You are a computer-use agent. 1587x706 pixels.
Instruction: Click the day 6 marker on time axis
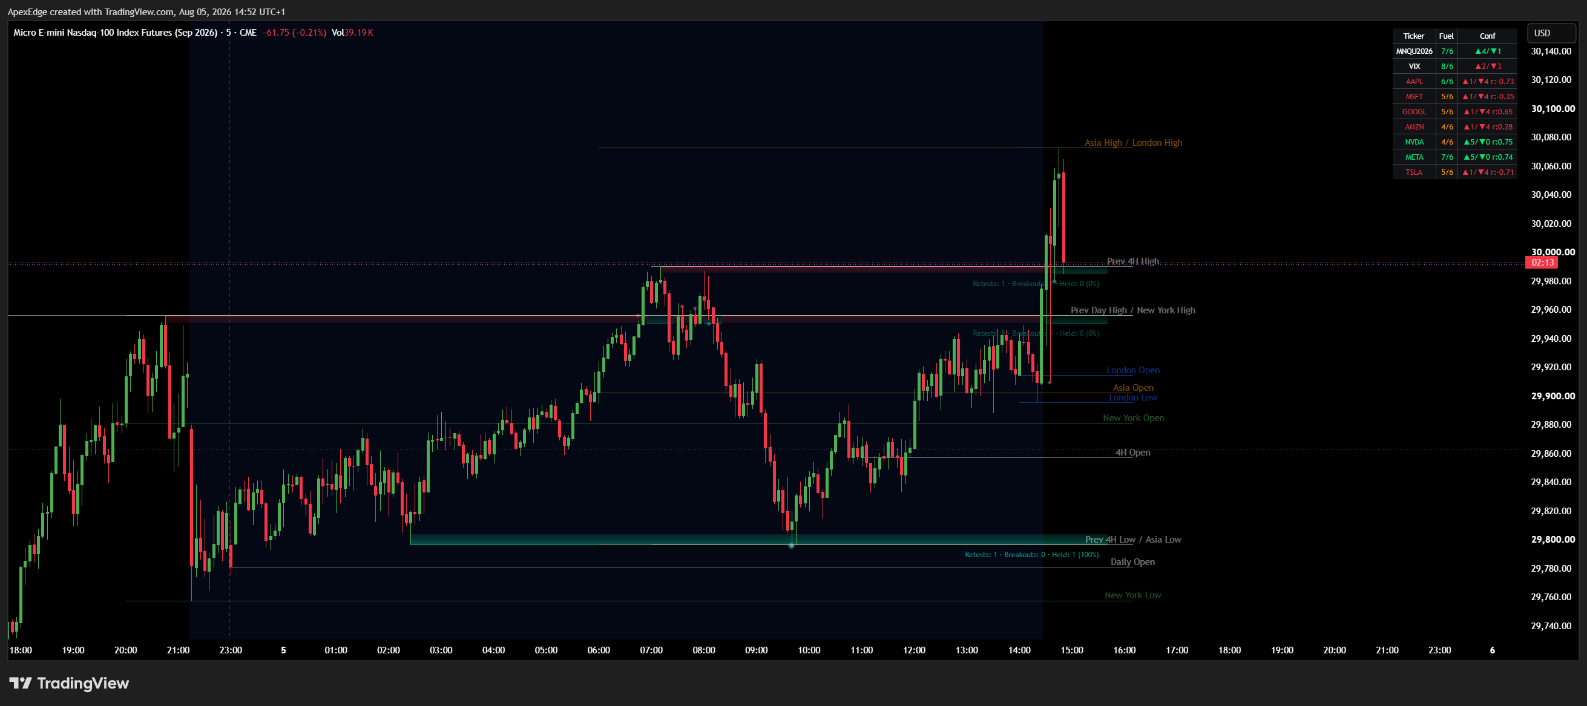point(1492,650)
